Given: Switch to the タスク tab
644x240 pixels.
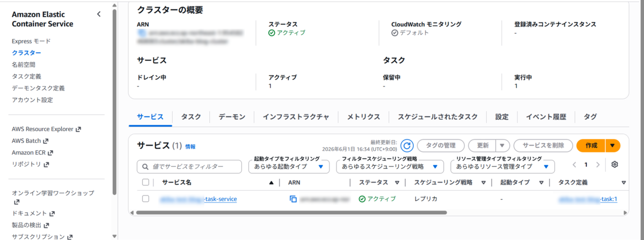Looking at the screenshot, I should 191,117.
